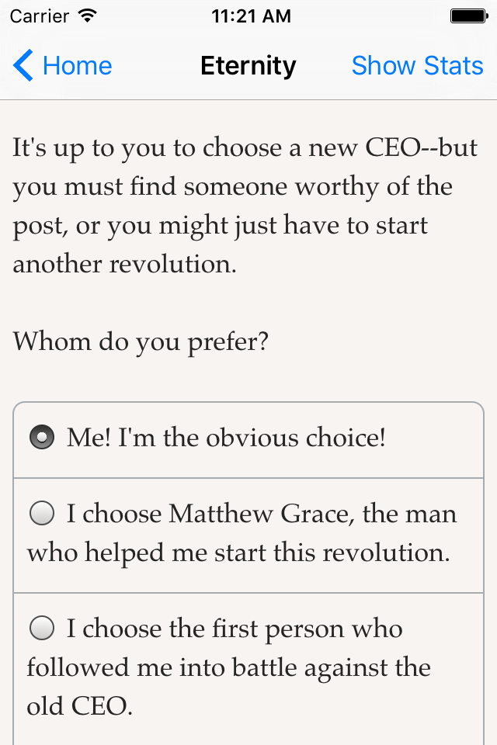497x745 pixels.
Task: Tap the "Me! I'm the obvious choice!" label text
Action: 226,438
